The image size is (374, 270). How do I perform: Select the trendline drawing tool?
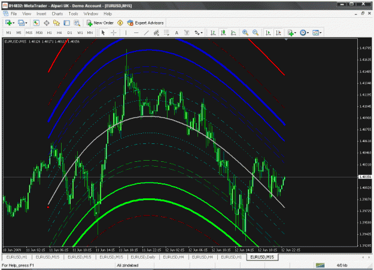coord(146,33)
